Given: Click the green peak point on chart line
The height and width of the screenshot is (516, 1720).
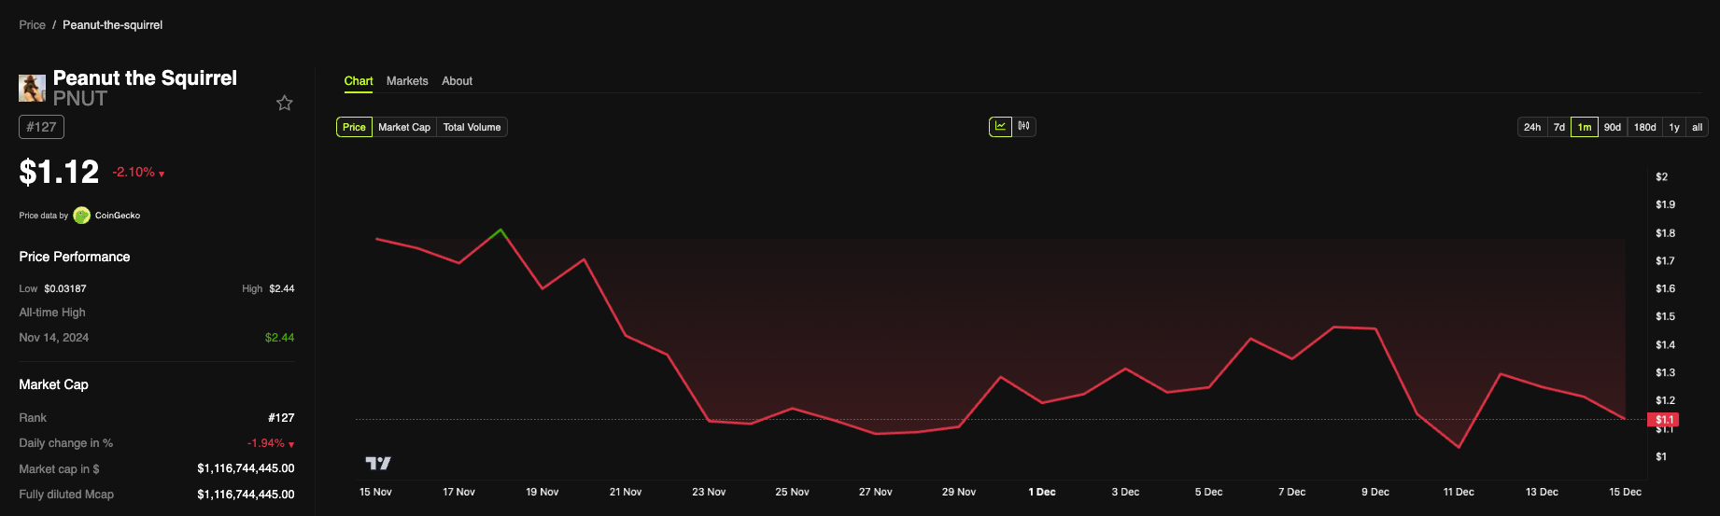Looking at the screenshot, I should 500,230.
